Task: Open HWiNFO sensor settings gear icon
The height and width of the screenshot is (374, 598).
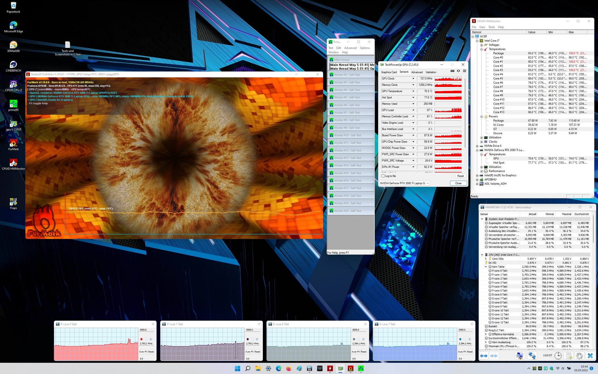Action: pyautogui.click(x=579, y=356)
